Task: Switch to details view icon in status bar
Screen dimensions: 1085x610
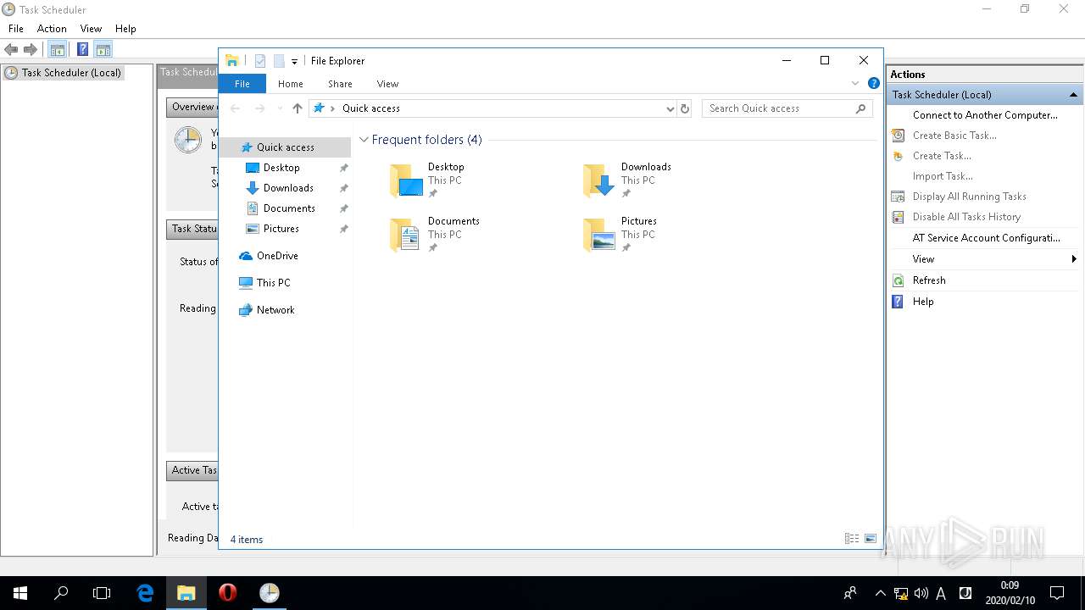Action: tap(852, 539)
